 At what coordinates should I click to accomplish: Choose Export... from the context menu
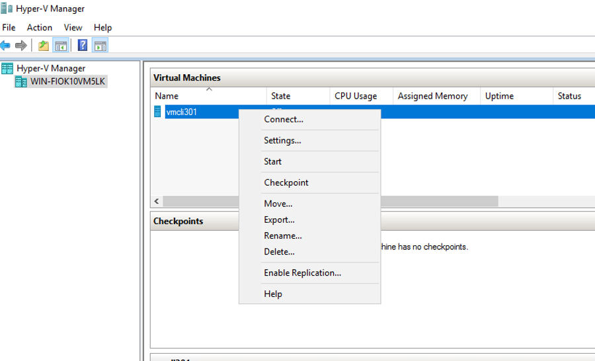tap(309, 220)
